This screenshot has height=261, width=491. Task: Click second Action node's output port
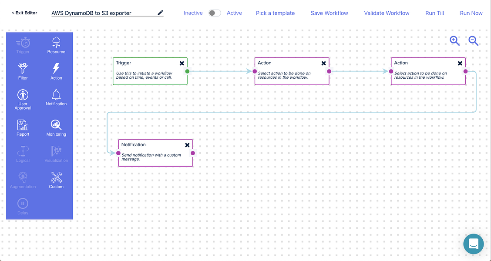[x=466, y=71]
